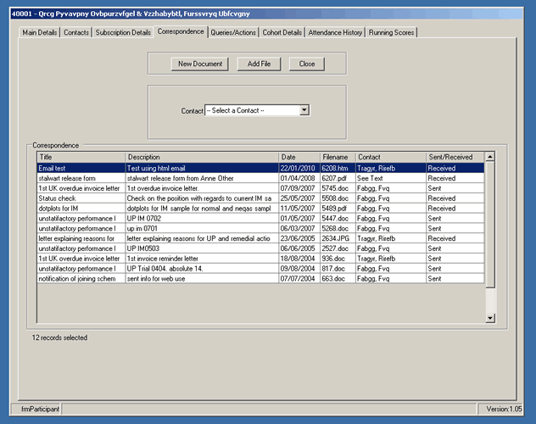Select the 'Status check' row
The height and width of the screenshot is (424, 536).
click(260, 198)
